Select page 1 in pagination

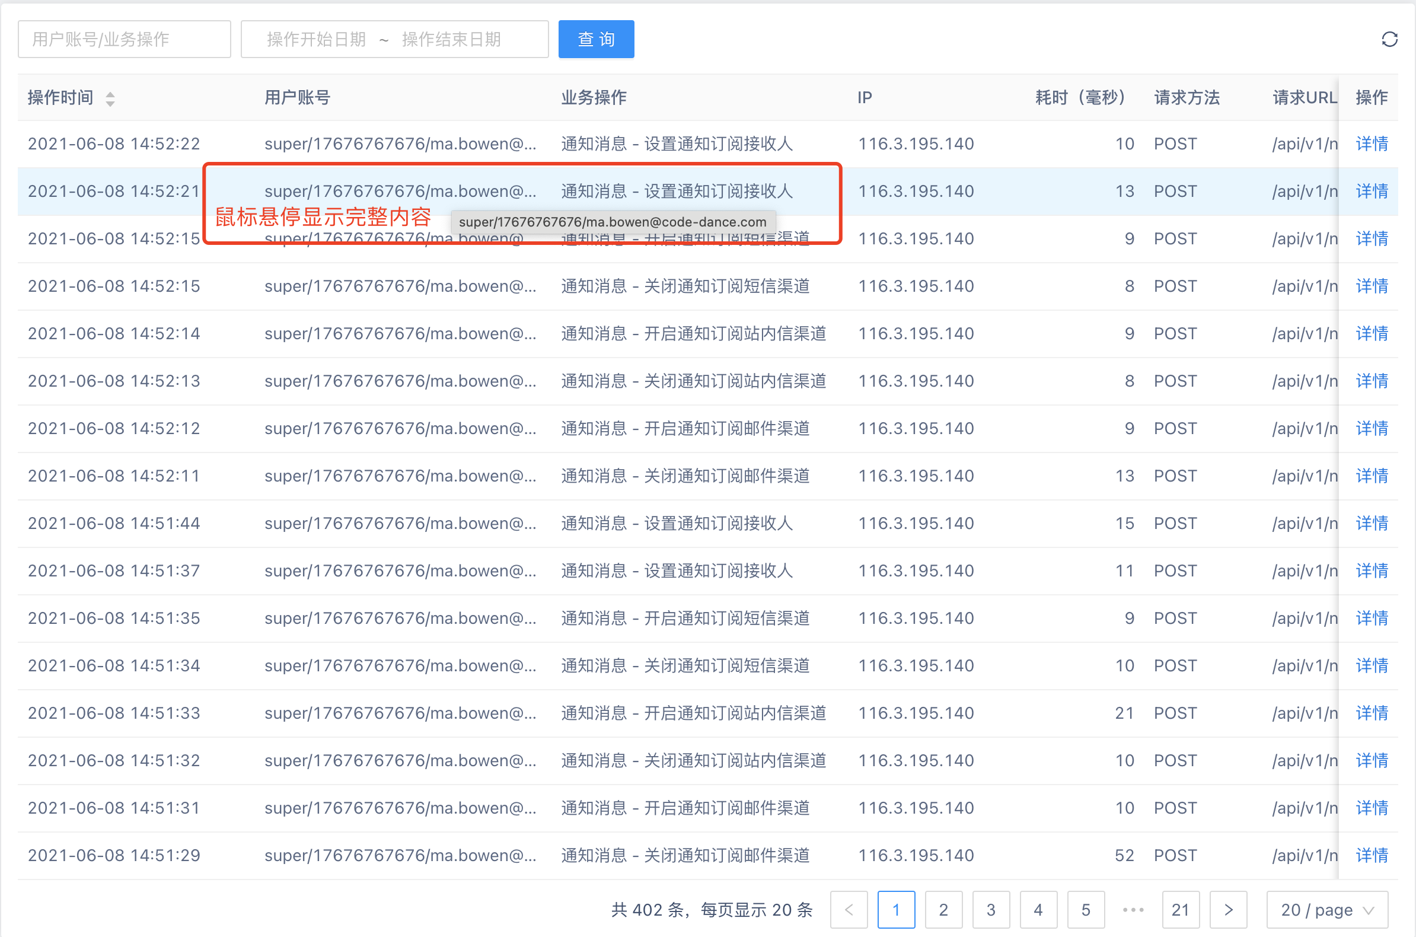pos(895,910)
